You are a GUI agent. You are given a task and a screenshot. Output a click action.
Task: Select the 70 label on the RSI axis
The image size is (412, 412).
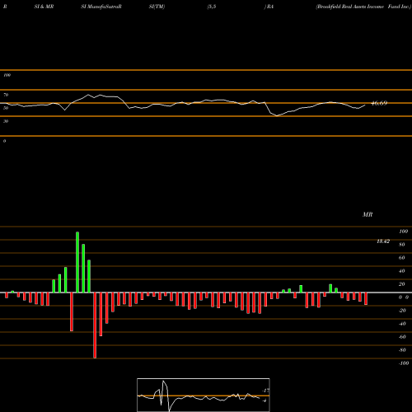[x=6, y=95]
